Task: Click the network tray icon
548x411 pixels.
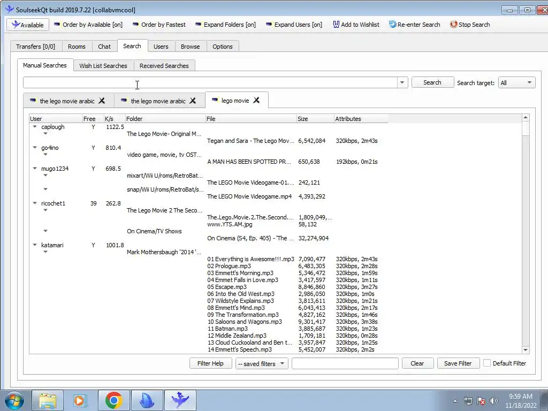Action: (x=468, y=401)
